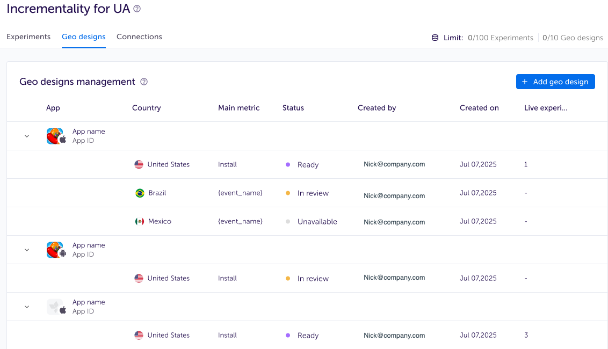Click the Brazil flag icon
The height and width of the screenshot is (349, 608).
point(140,193)
